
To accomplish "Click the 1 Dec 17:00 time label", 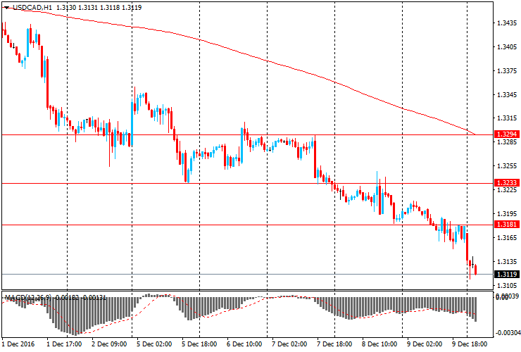I will [x=64, y=344].
